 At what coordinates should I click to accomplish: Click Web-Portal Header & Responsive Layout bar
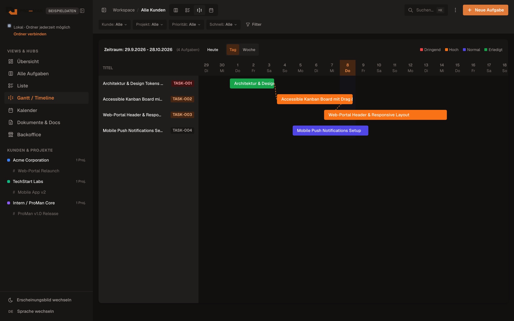(x=385, y=115)
